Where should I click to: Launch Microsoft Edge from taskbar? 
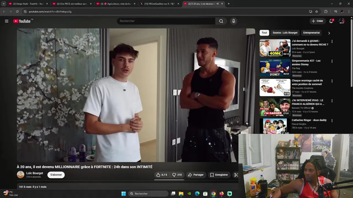pos(197,194)
